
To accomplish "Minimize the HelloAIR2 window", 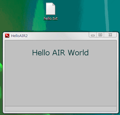I will tap(93, 35).
